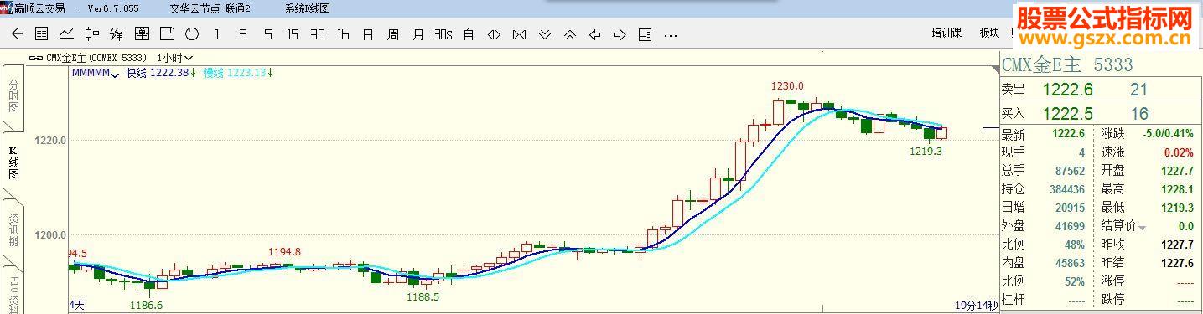Image resolution: width=1203 pixels, height=314 pixels.
Task: Click the 1188.5 low label on chart
Action: coord(423,296)
